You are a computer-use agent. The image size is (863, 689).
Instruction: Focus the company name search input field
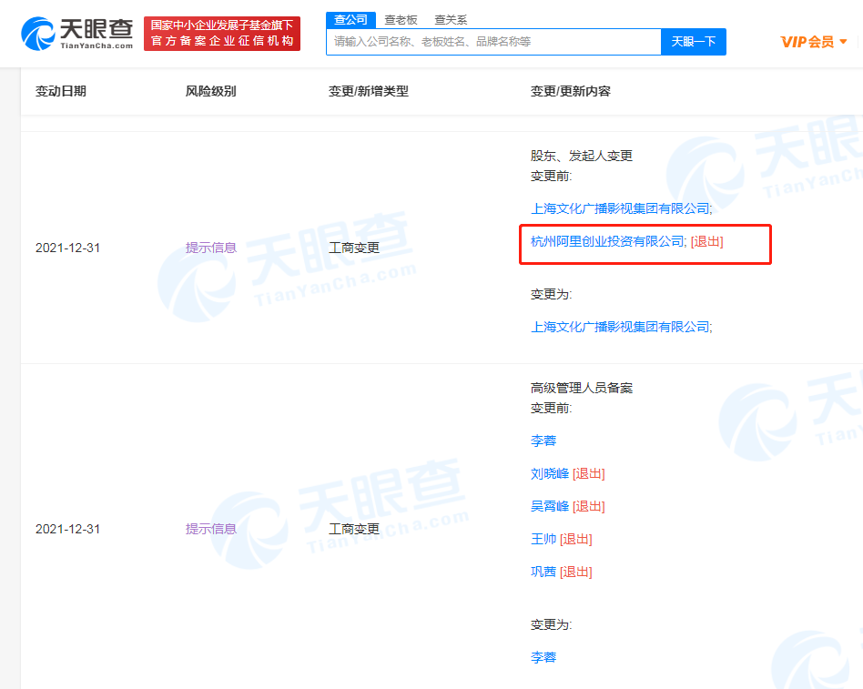click(493, 42)
